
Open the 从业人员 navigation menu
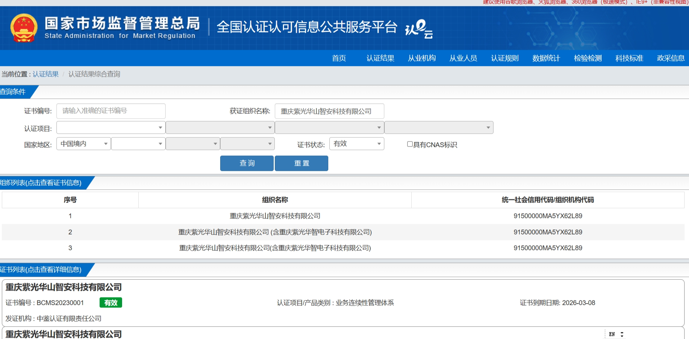(463, 58)
